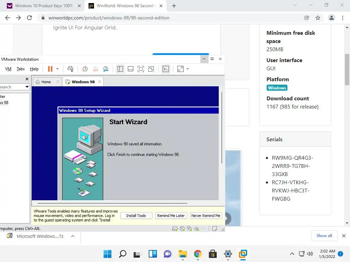Expand the downloaded file options chevron
This screenshot has height=262, width=350.
coord(73,236)
